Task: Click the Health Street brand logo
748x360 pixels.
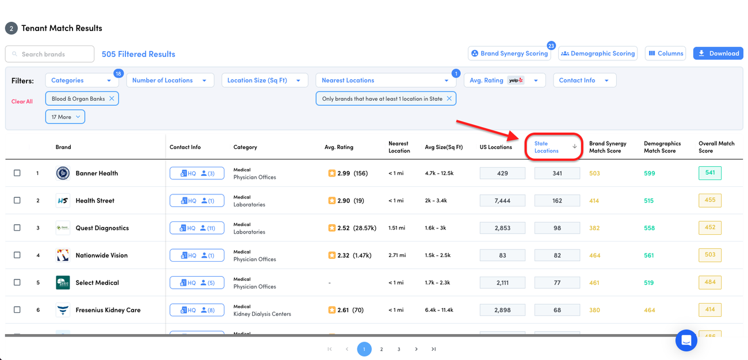Action: pyautogui.click(x=63, y=201)
